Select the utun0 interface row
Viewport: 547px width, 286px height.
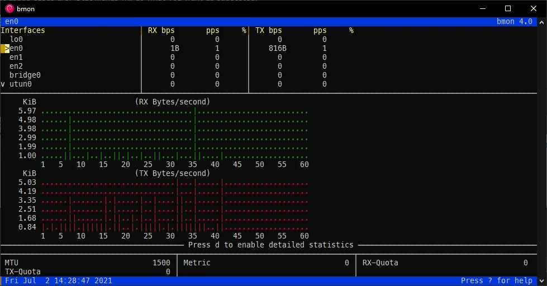coord(21,84)
